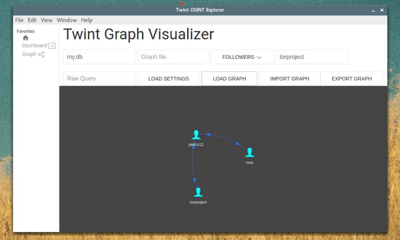400x240 pixels.
Task: Click the IMPORT GRAPH button
Action: 289,79
